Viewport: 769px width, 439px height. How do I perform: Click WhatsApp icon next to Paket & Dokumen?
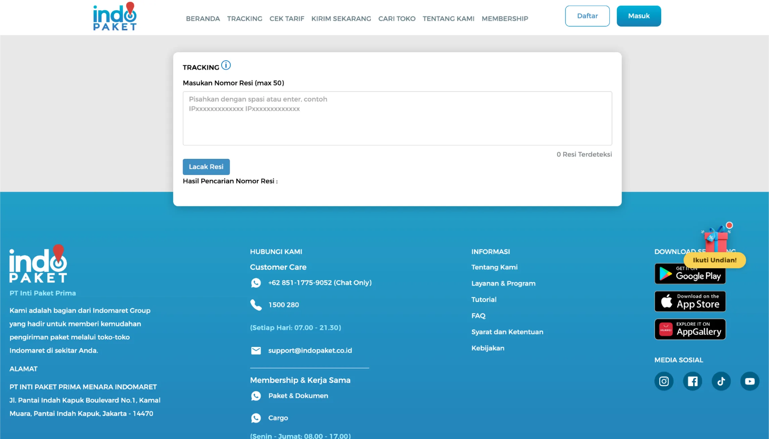256,396
